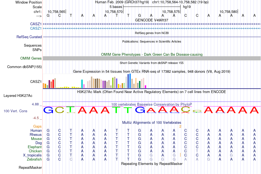This screenshot has height=174, width=261.
Task: Click the dark green bar in GTEx chart
Action: click(x=140, y=85)
